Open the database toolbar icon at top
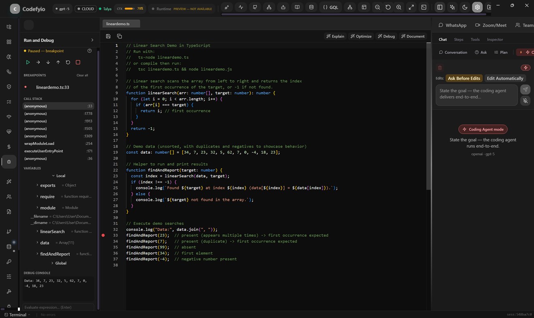The width and height of the screenshot is (534, 318). (311, 7)
